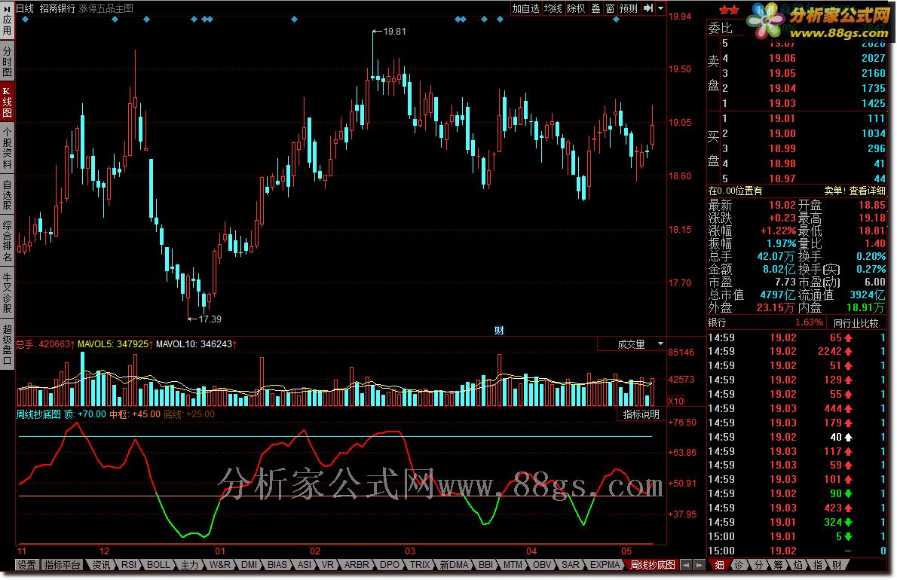
Task: Select the 周线抄底图 indicator tab
Action: pos(652,565)
